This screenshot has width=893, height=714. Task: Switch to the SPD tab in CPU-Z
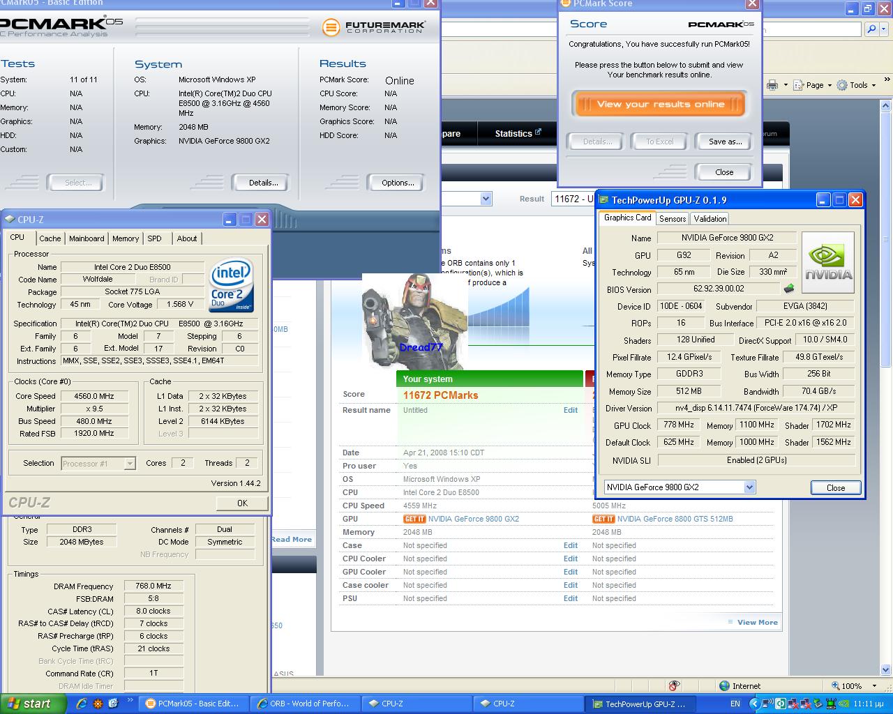click(x=154, y=238)
